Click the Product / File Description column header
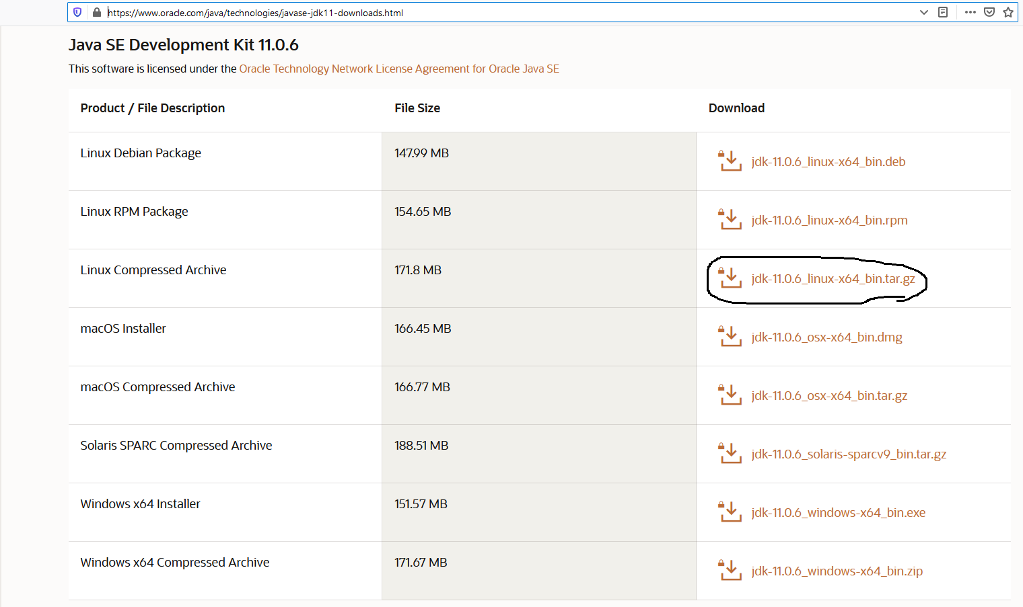 point(153,108)
